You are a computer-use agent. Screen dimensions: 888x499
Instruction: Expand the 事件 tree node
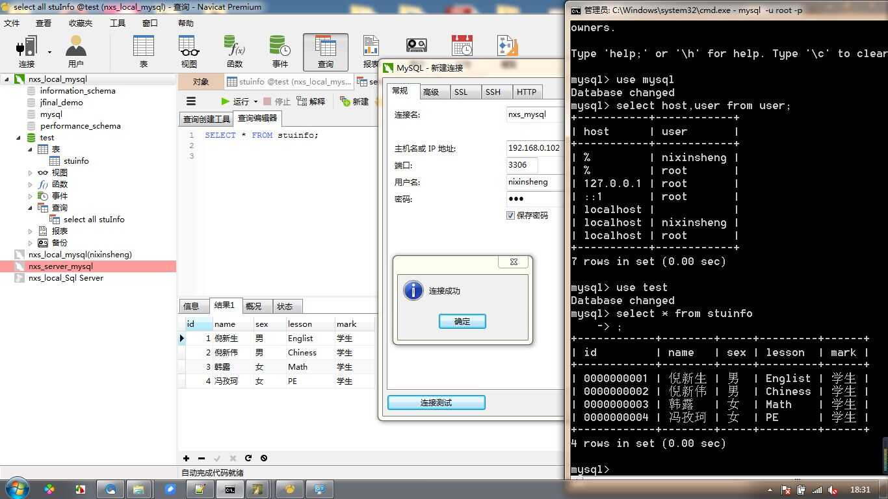pos(30,196)
